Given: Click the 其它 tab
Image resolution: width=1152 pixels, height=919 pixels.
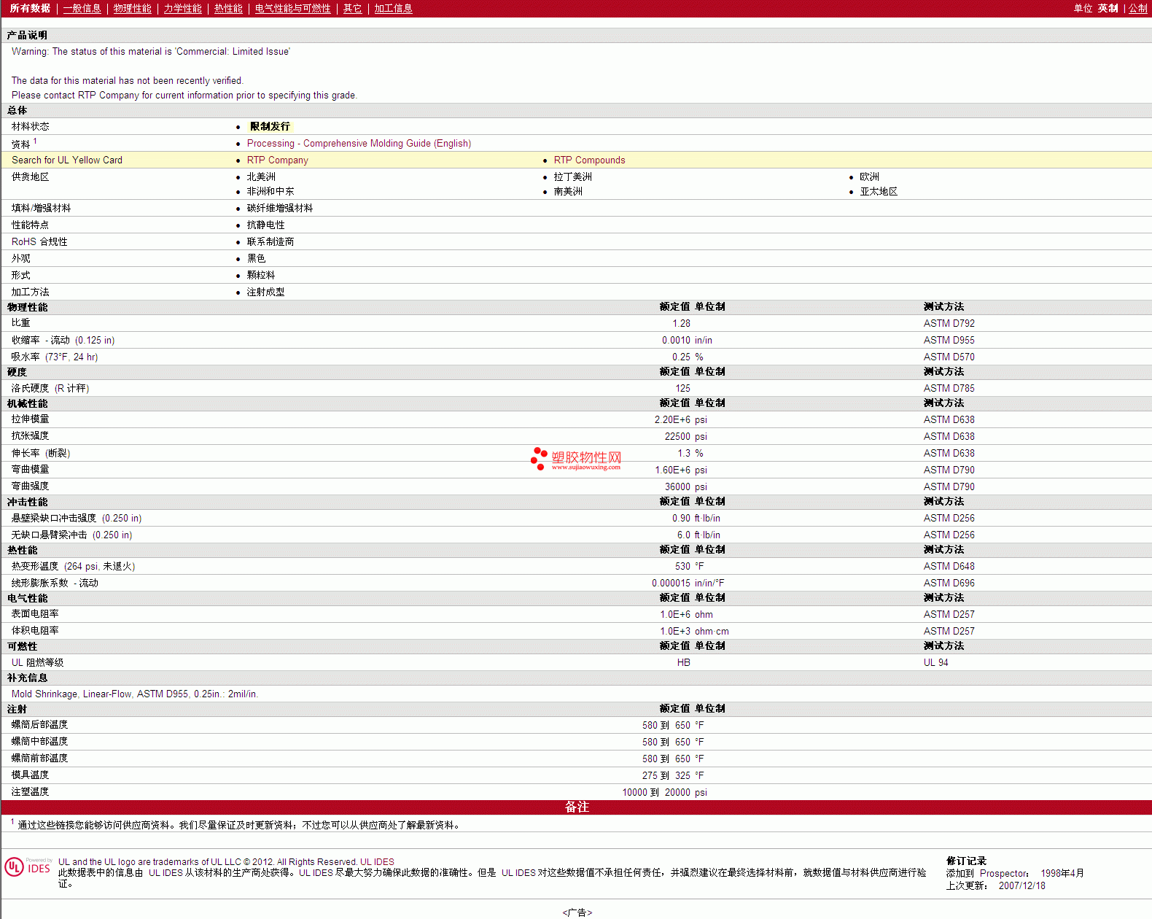Looking at the screenshot, I should [352, 9].
